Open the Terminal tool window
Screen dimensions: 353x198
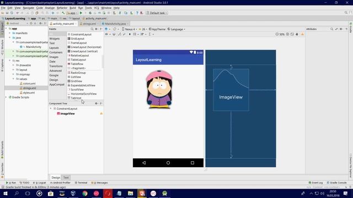click(81, 183)
